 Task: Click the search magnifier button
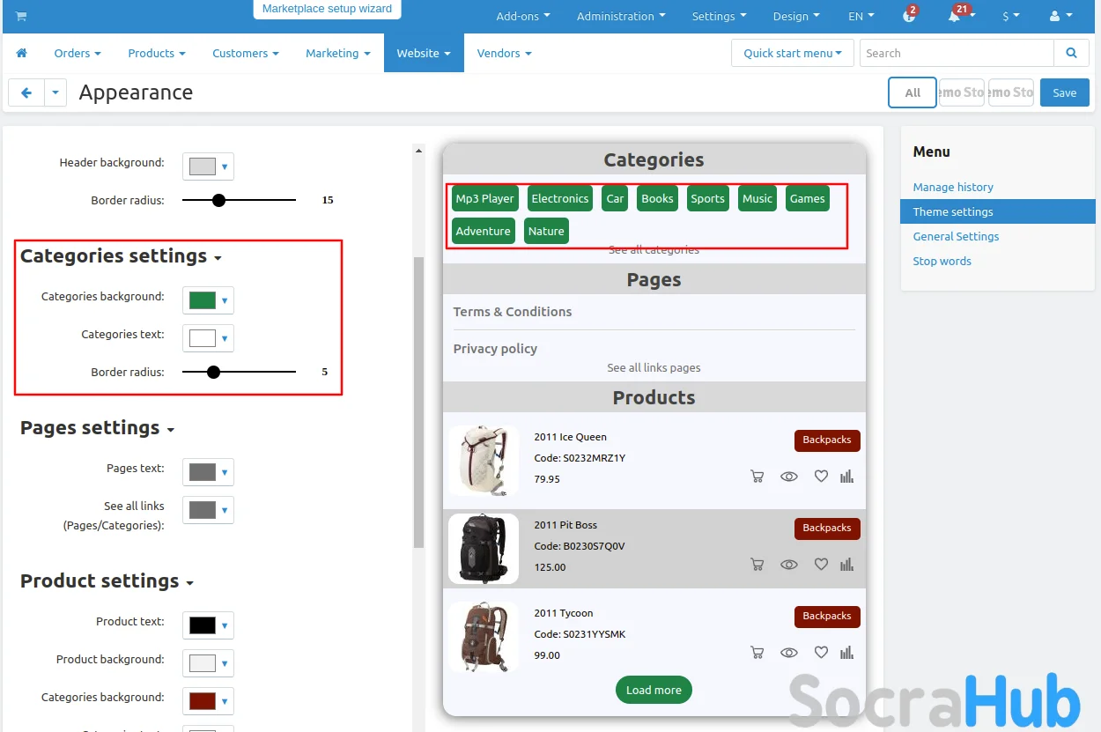[x=1071, y=53]
